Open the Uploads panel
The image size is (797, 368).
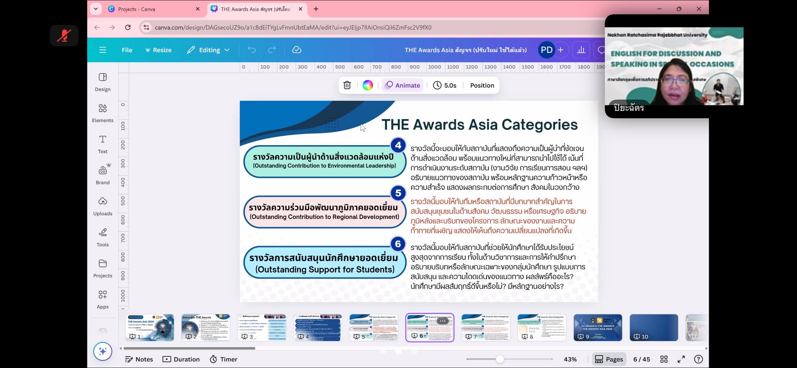point(102,205)
